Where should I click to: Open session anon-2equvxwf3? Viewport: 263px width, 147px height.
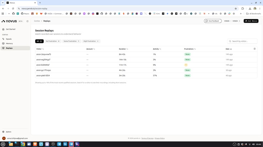(146, 55)
